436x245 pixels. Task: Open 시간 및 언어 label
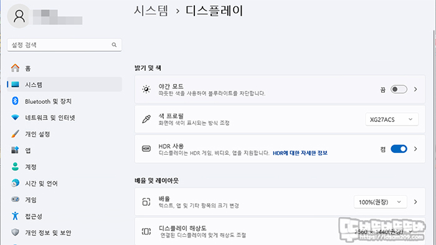click(41, 183)
